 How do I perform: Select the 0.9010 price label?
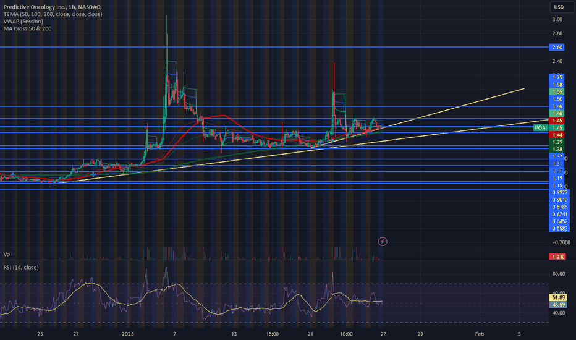[x=559, y=200]
